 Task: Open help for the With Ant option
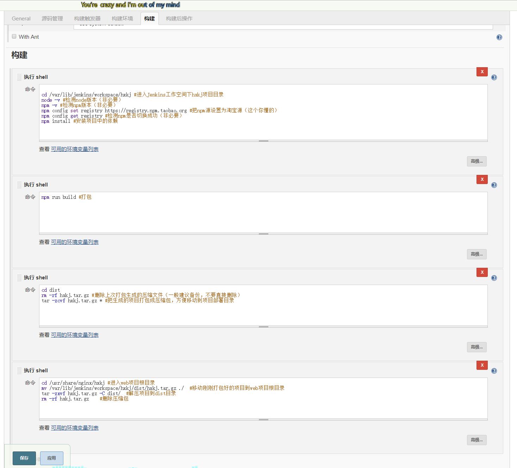click(x=499, y=37)
